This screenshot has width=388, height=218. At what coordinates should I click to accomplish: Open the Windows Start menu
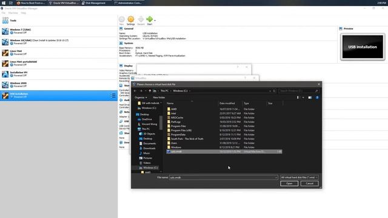[x=4, y=3]
